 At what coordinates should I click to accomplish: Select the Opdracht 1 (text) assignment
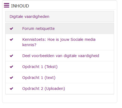click(x=39, y=78)
